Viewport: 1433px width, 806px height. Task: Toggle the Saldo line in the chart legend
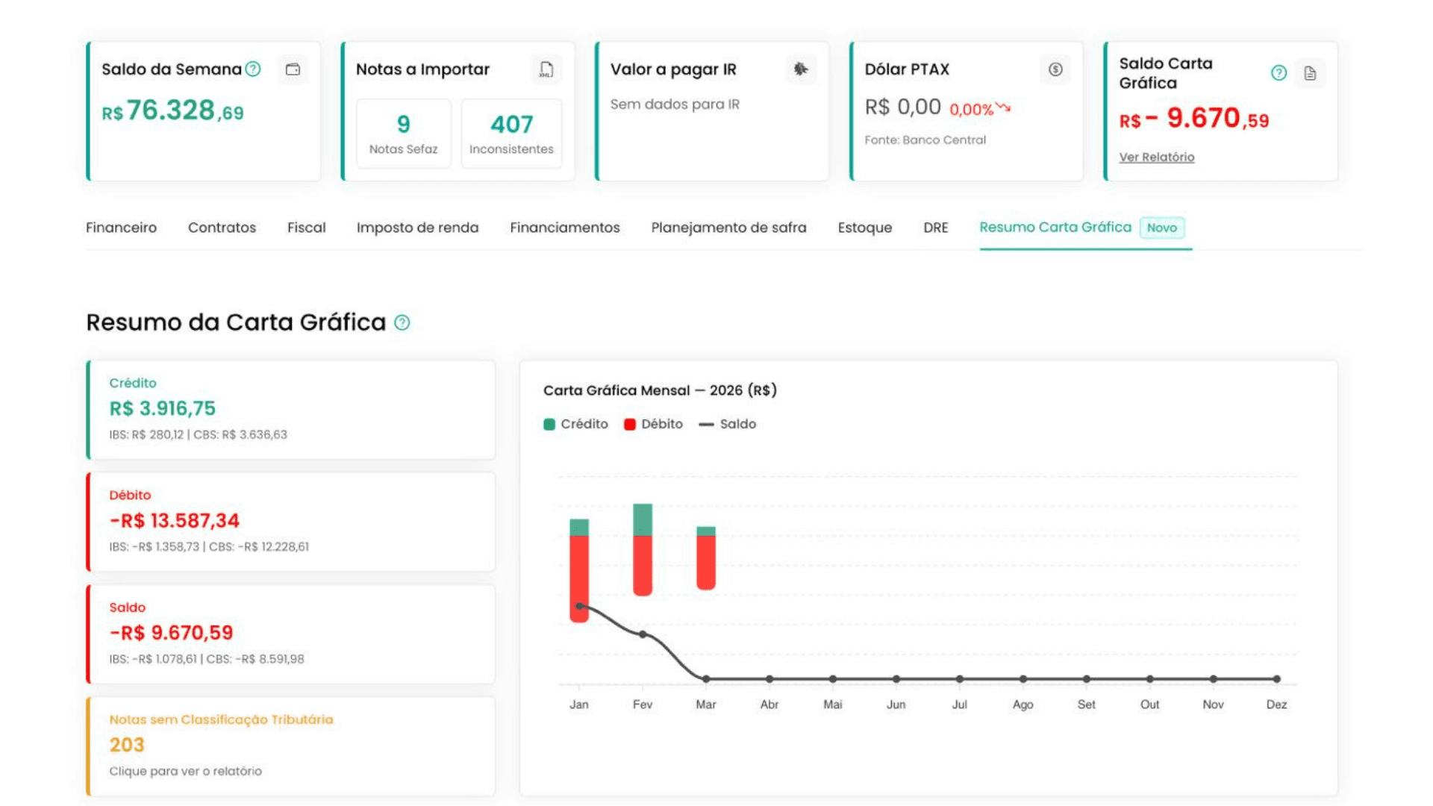728,424
